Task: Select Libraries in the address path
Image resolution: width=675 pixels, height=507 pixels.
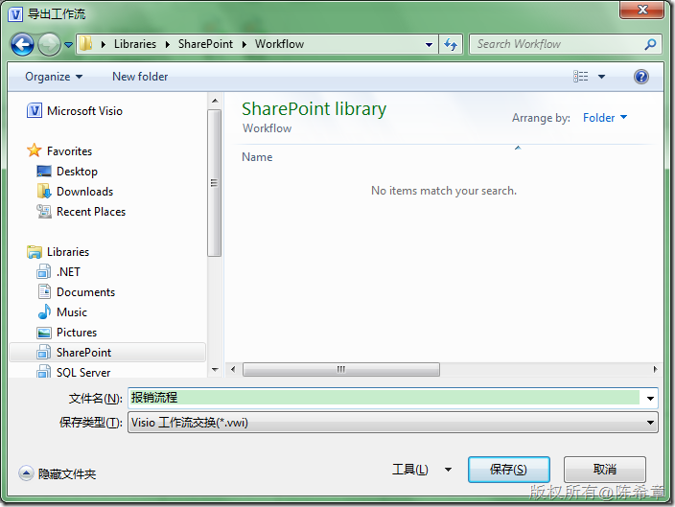Action: [135, 44]
